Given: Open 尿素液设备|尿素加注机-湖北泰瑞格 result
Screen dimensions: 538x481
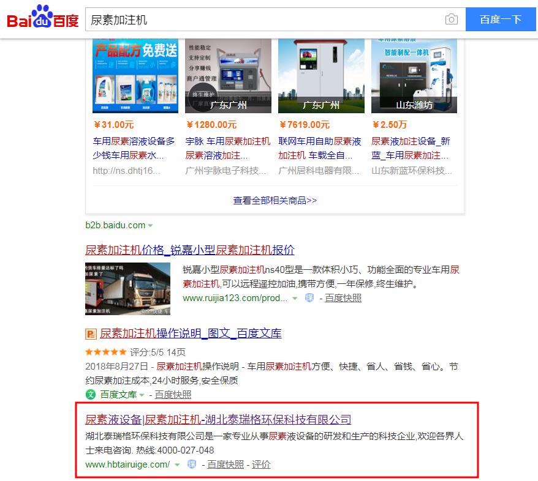Looking at the screenshot, I should [218, 420].
